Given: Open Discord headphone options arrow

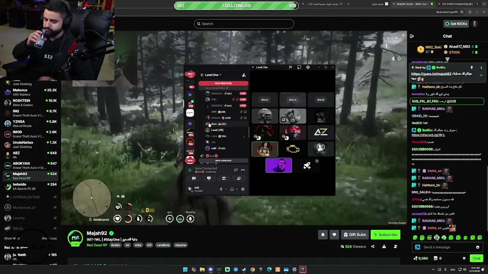Looking at the screenshot, I should coord(236,189).
